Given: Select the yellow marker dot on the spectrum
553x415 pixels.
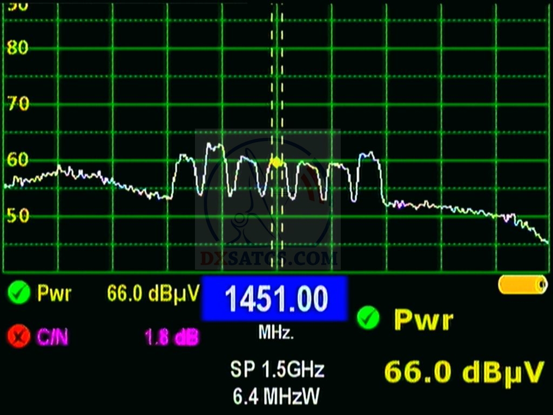Looking at the screenshot, I should 276,162.
